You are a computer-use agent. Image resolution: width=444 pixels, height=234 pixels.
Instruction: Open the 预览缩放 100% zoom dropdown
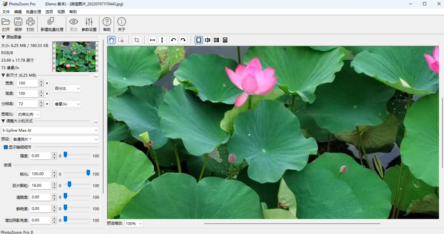[x=134, y=224]
